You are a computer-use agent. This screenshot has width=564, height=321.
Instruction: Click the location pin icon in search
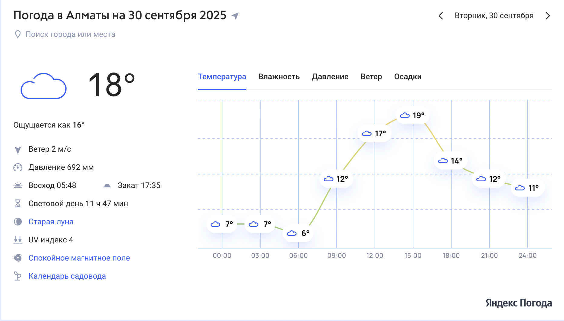[18, 34]
